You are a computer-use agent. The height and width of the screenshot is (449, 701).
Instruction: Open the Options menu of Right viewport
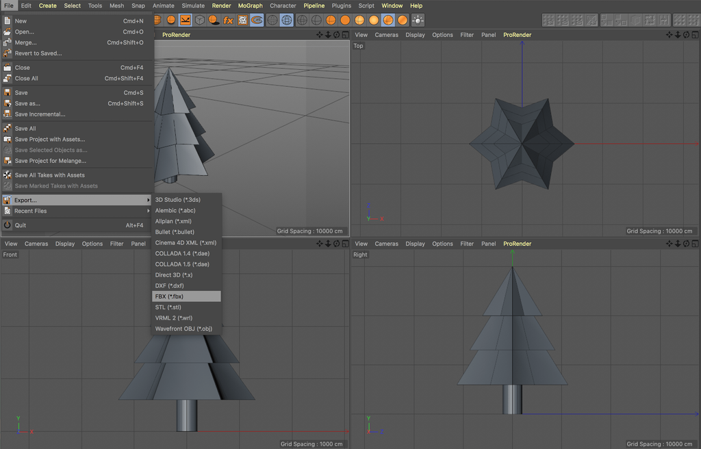coord(443,244)
